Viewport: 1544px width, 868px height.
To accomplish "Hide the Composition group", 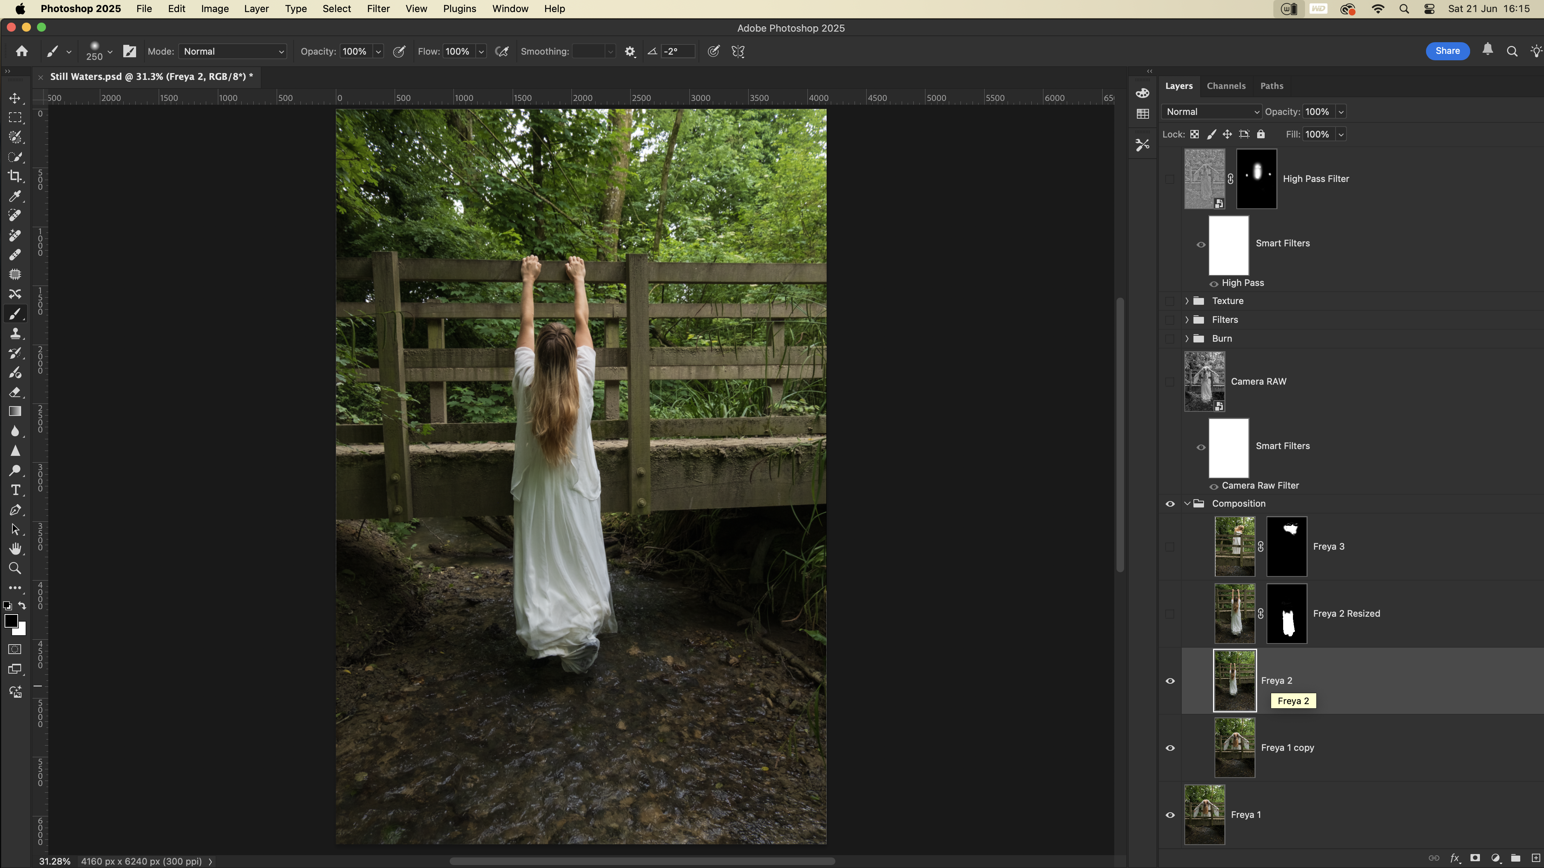I will tap(1170, 504).
